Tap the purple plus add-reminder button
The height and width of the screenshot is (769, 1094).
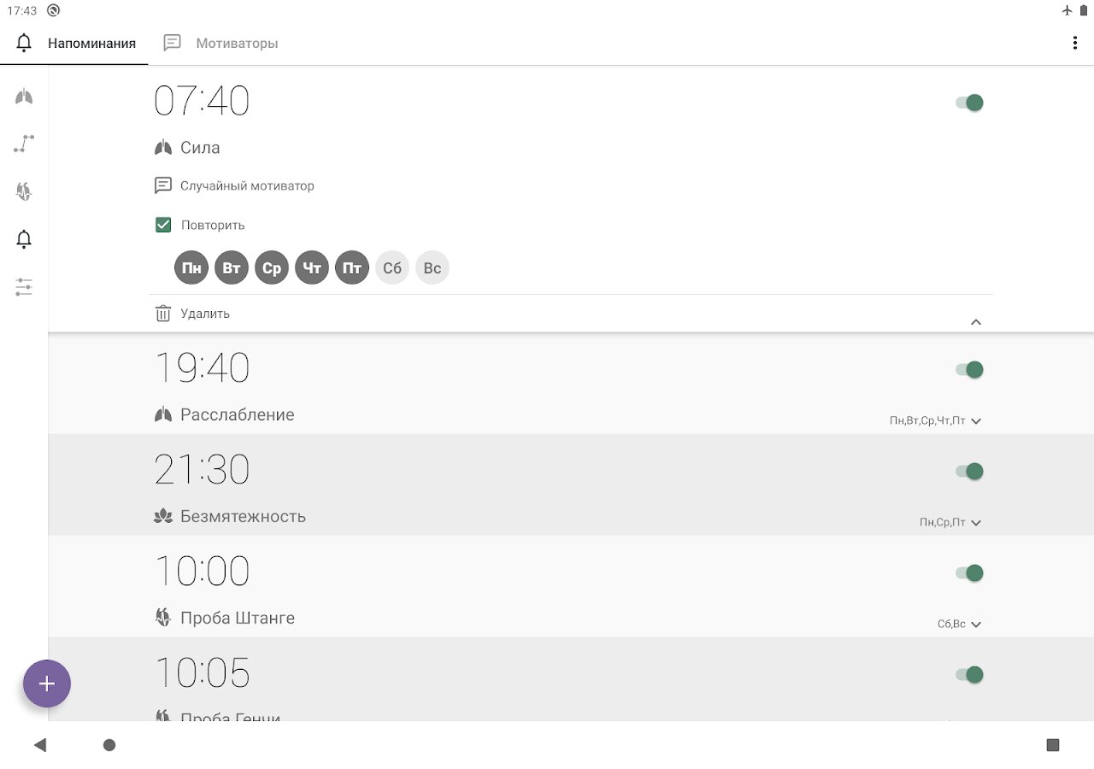(47, 684)
